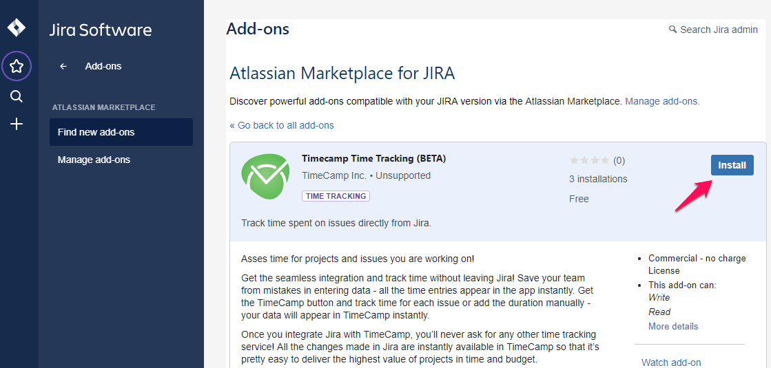Click the Jira diamond logo icon
This screenshot has width=771, height=368.
coord(17,28)
